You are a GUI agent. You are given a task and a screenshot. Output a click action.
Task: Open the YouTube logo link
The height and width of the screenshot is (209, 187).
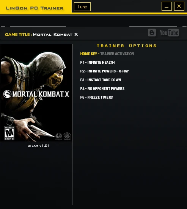point(170,33)
